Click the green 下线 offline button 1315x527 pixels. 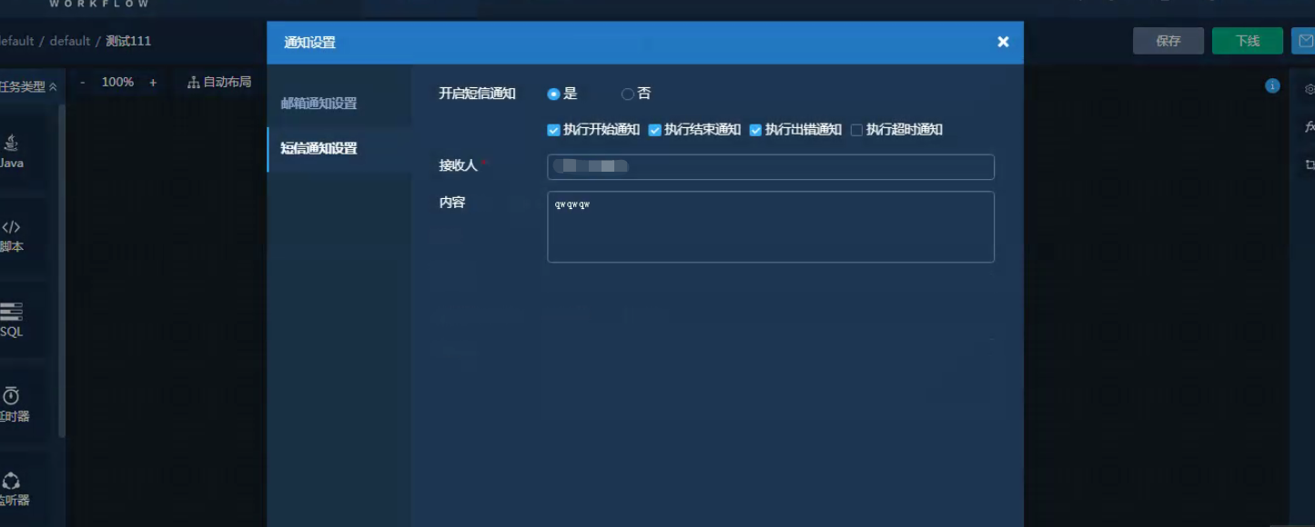click(x=1247, y=41)
